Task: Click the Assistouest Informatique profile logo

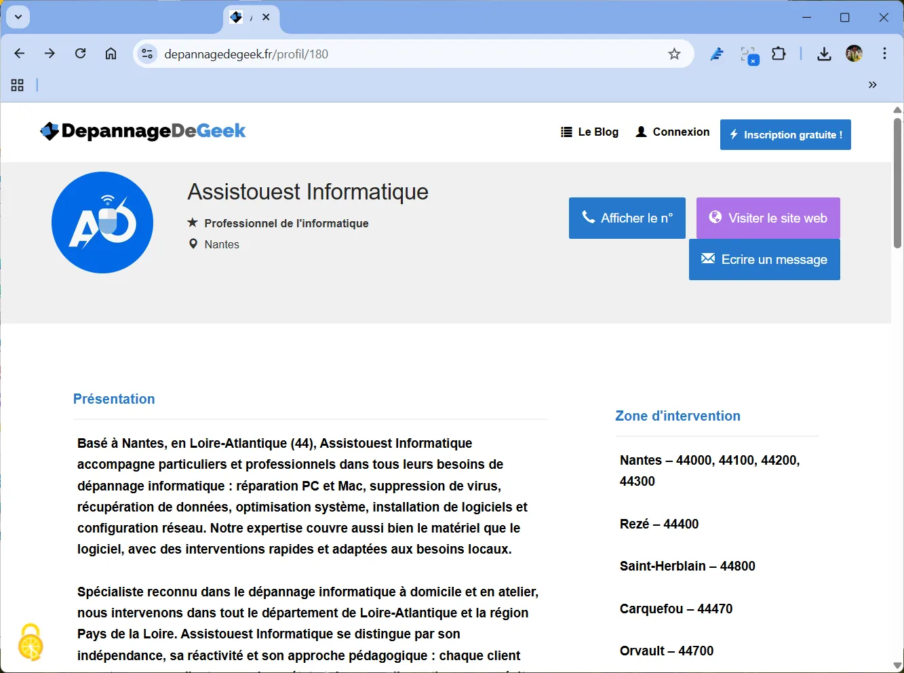Action: [x=102, y=223]
